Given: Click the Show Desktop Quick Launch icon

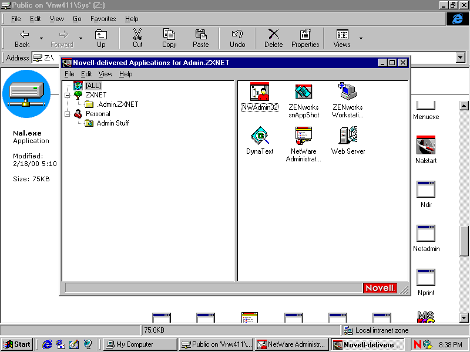Looking at the screenshot, I should tap(74, 344).
